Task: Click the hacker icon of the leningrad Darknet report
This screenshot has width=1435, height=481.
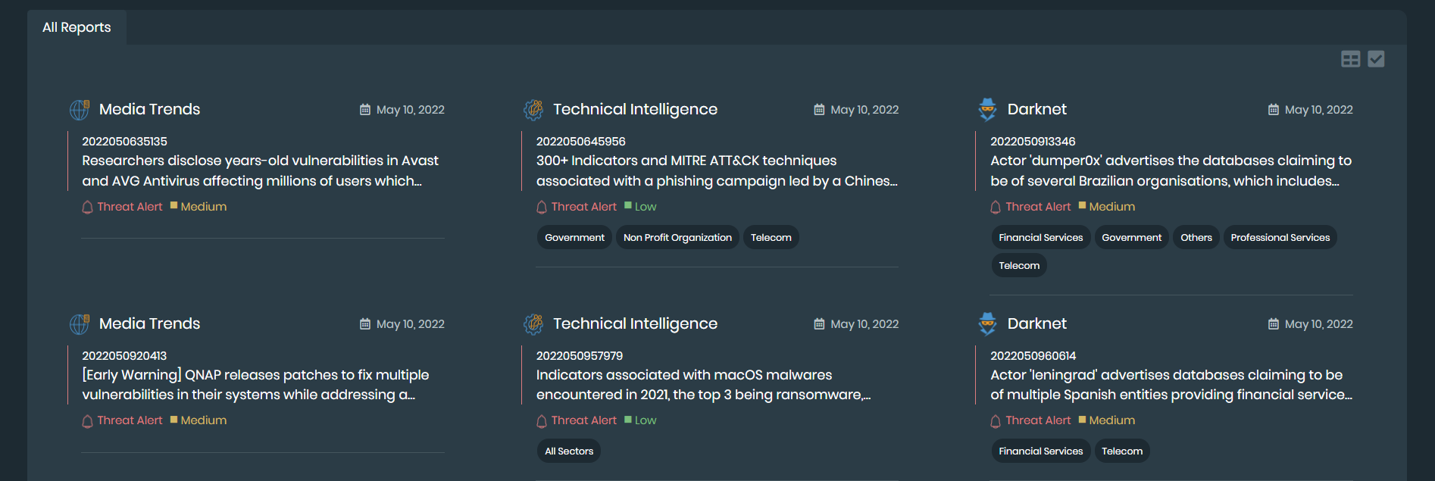Action: click(987, 324)
